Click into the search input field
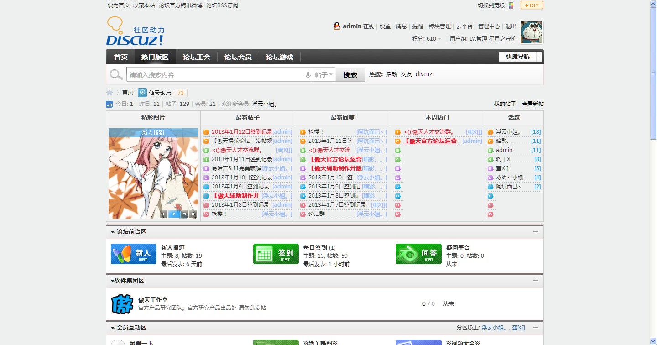The width and height of the screenshot is (657, 345). coord(215,75)
